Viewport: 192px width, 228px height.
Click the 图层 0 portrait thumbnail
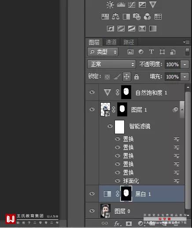click(105, 211)
